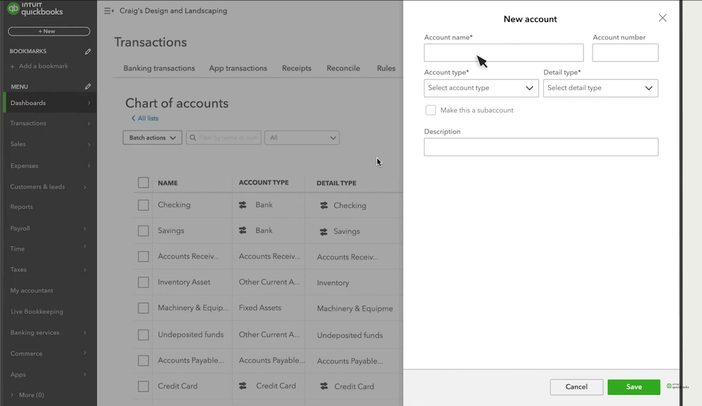Select the Checking account row checkbox
This screenshot has height=406, width=702.
[x=143, y=205]
